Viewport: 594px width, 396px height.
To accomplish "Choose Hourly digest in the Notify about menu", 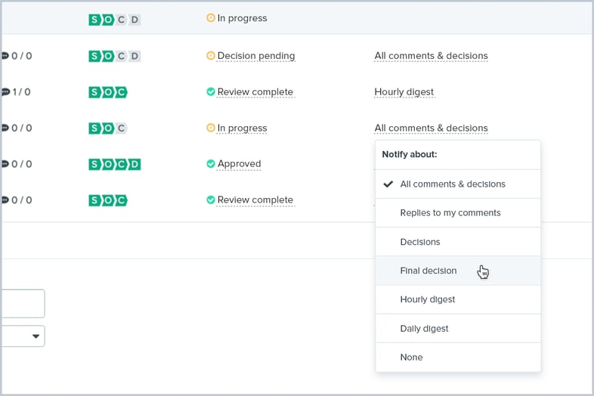I will click(428, 299).
